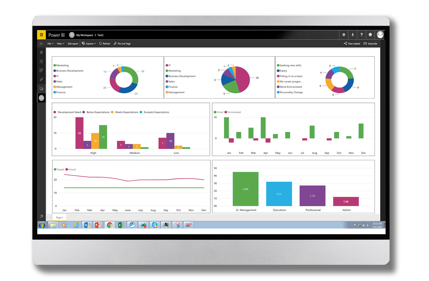Click the Hired legend item

pos(219,112)
